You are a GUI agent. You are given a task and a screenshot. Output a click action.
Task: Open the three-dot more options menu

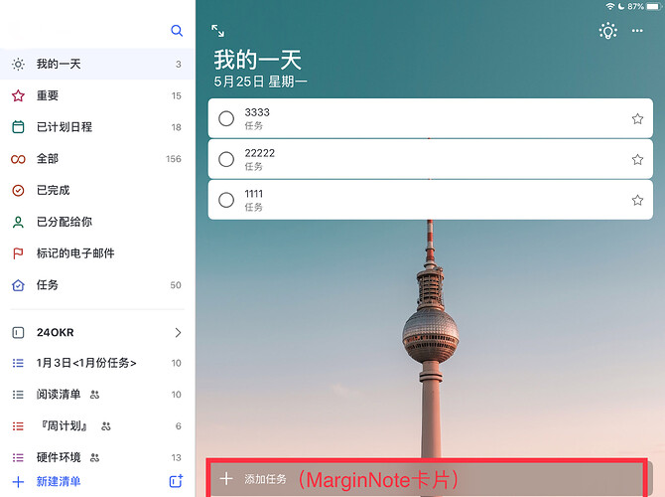(x=637, y=31)
